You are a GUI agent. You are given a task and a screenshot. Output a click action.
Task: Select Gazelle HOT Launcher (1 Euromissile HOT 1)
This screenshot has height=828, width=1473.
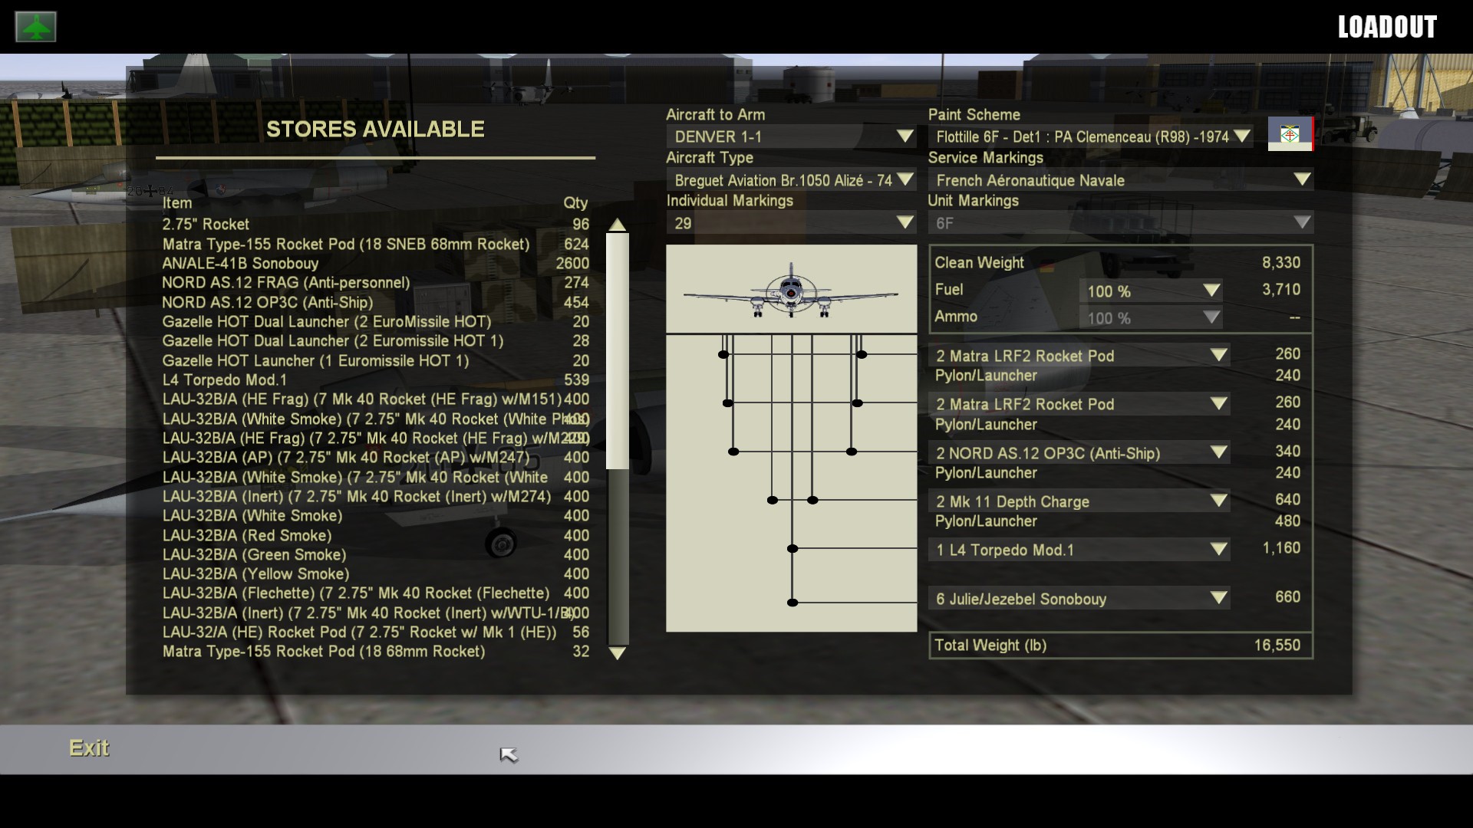coord(376,360)
